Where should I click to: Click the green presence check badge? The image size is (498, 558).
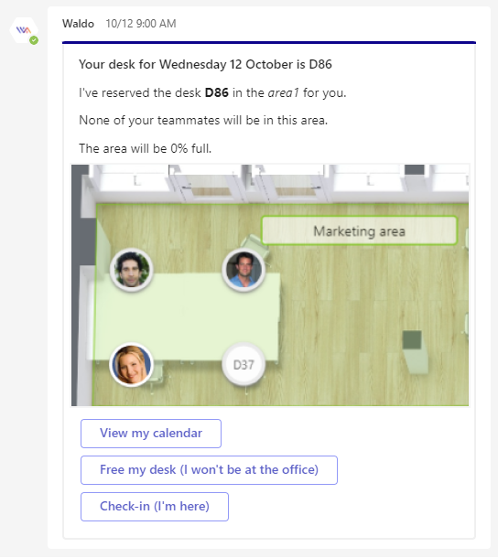tap(34, 40)
